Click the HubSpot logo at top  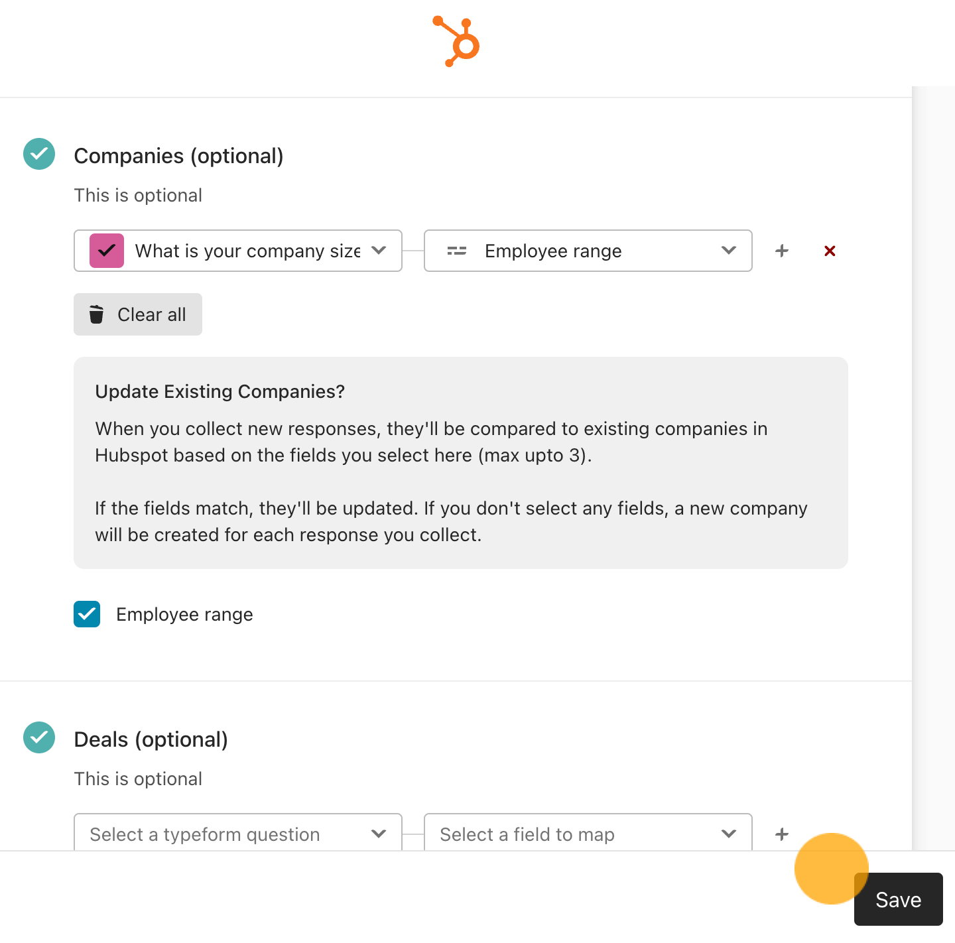click(456, 41)
